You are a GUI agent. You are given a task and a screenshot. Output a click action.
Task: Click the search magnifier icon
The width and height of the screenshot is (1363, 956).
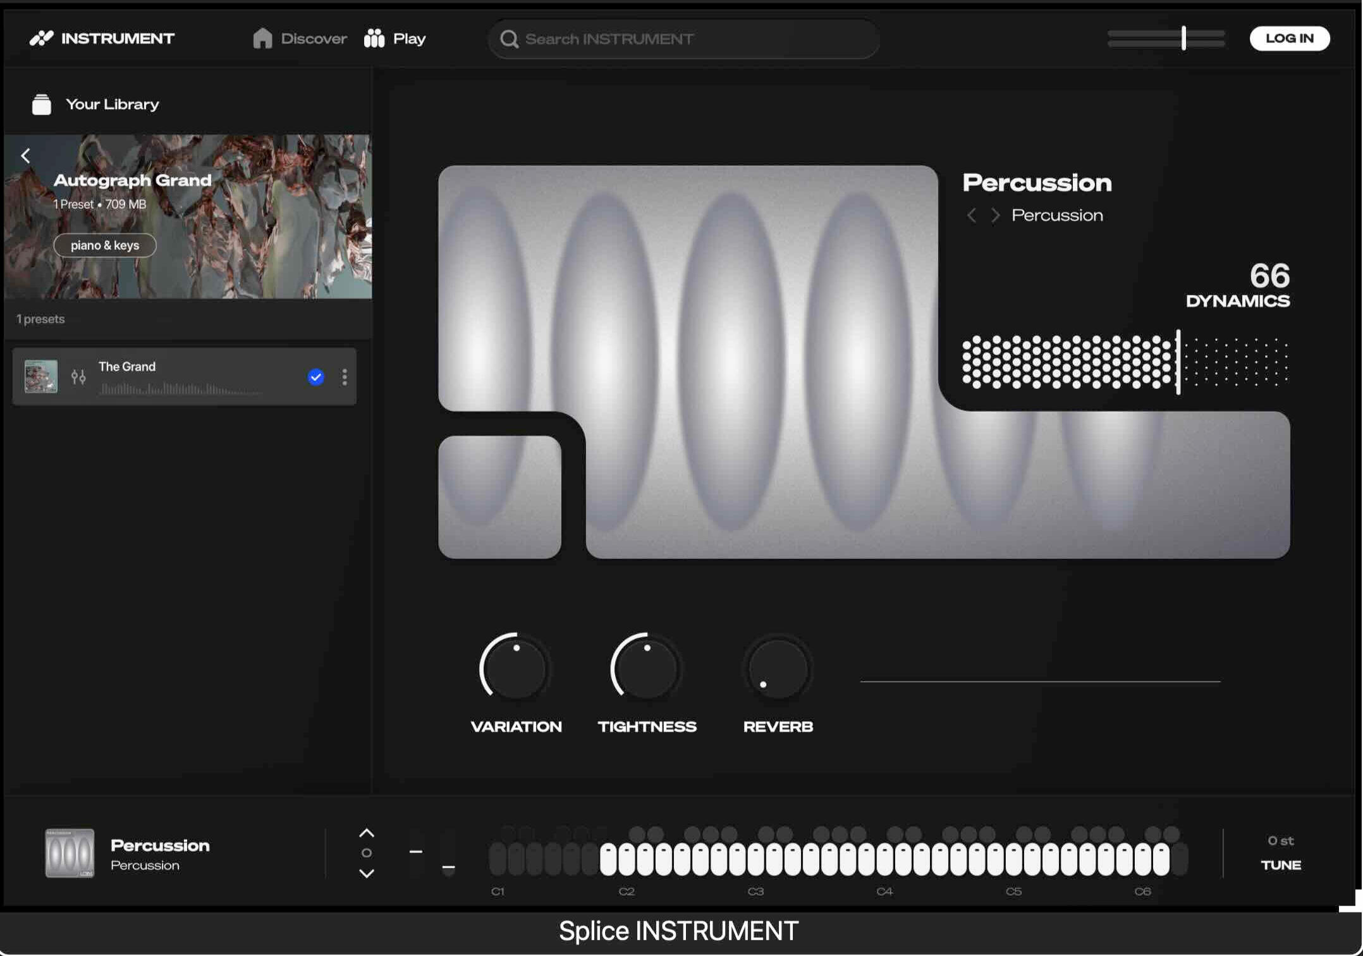pyautogui.click(x=509, y=39)
